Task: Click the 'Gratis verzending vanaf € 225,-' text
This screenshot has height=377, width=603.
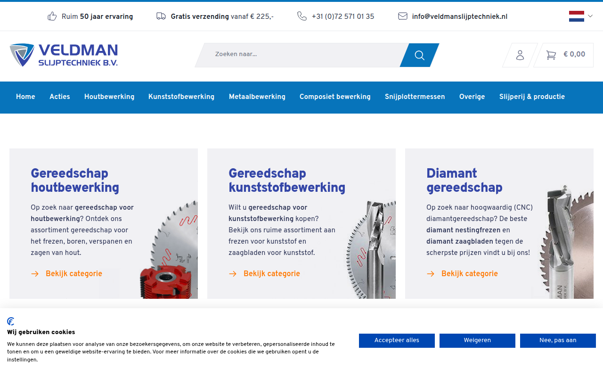Action: [x=222, y=17]
